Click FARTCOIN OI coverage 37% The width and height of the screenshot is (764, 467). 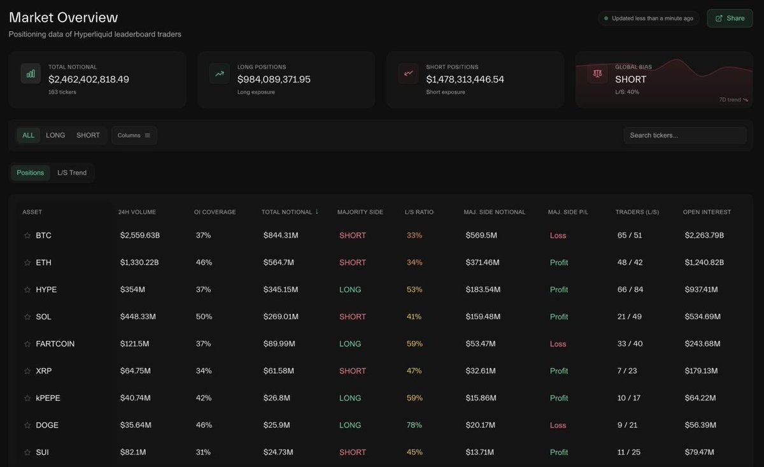pyautogui.click(x=203, y=344)
